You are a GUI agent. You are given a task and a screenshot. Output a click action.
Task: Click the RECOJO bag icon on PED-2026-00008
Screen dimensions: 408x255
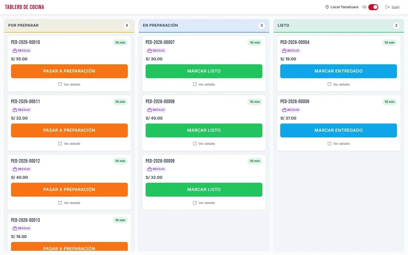(150, 110)
